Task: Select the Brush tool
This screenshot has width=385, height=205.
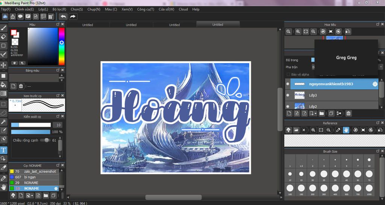Action: [x=3, y=29]
